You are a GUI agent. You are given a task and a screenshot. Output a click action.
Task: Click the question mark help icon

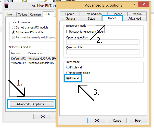point(134,4)
